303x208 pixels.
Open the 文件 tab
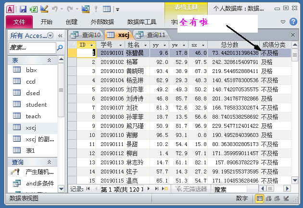(19, 22)
